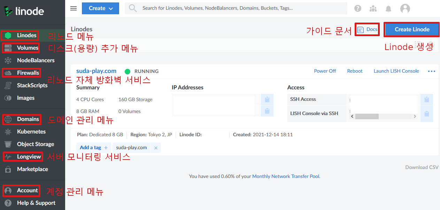This screenshot has height=210, width=440.
Task: Click the "Summary" heading
Action: 88,88
